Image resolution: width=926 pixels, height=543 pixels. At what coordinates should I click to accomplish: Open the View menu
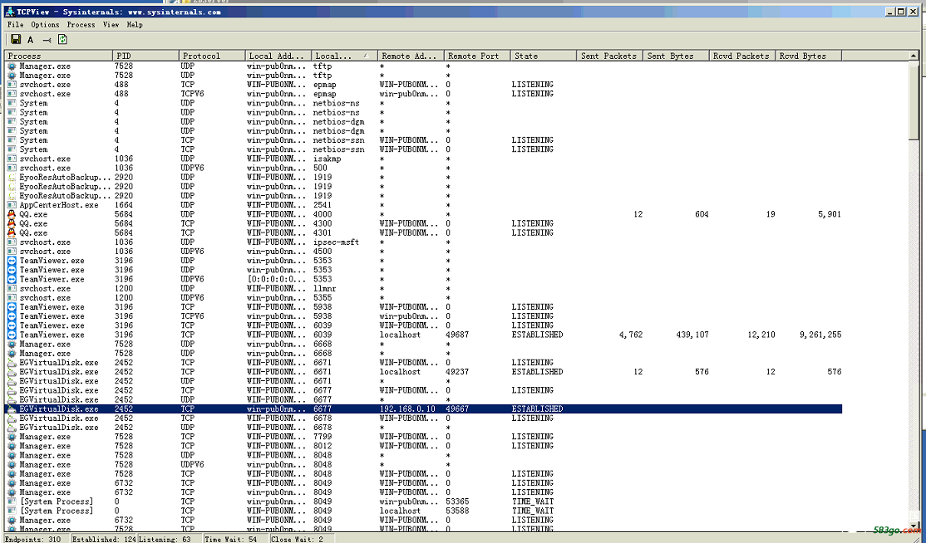tap(111, 25)
